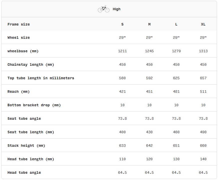Select the Frame size row label
Screen dimensions: 218x181
point(19,24)
